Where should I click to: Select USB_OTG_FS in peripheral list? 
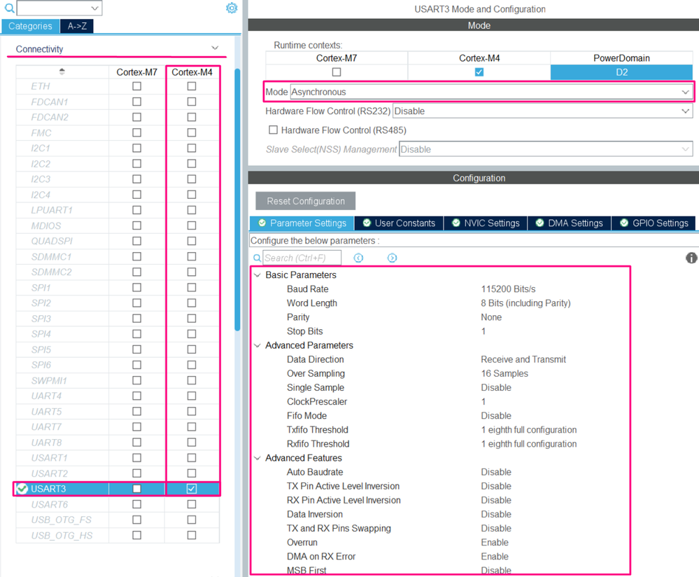click(61, 520)
